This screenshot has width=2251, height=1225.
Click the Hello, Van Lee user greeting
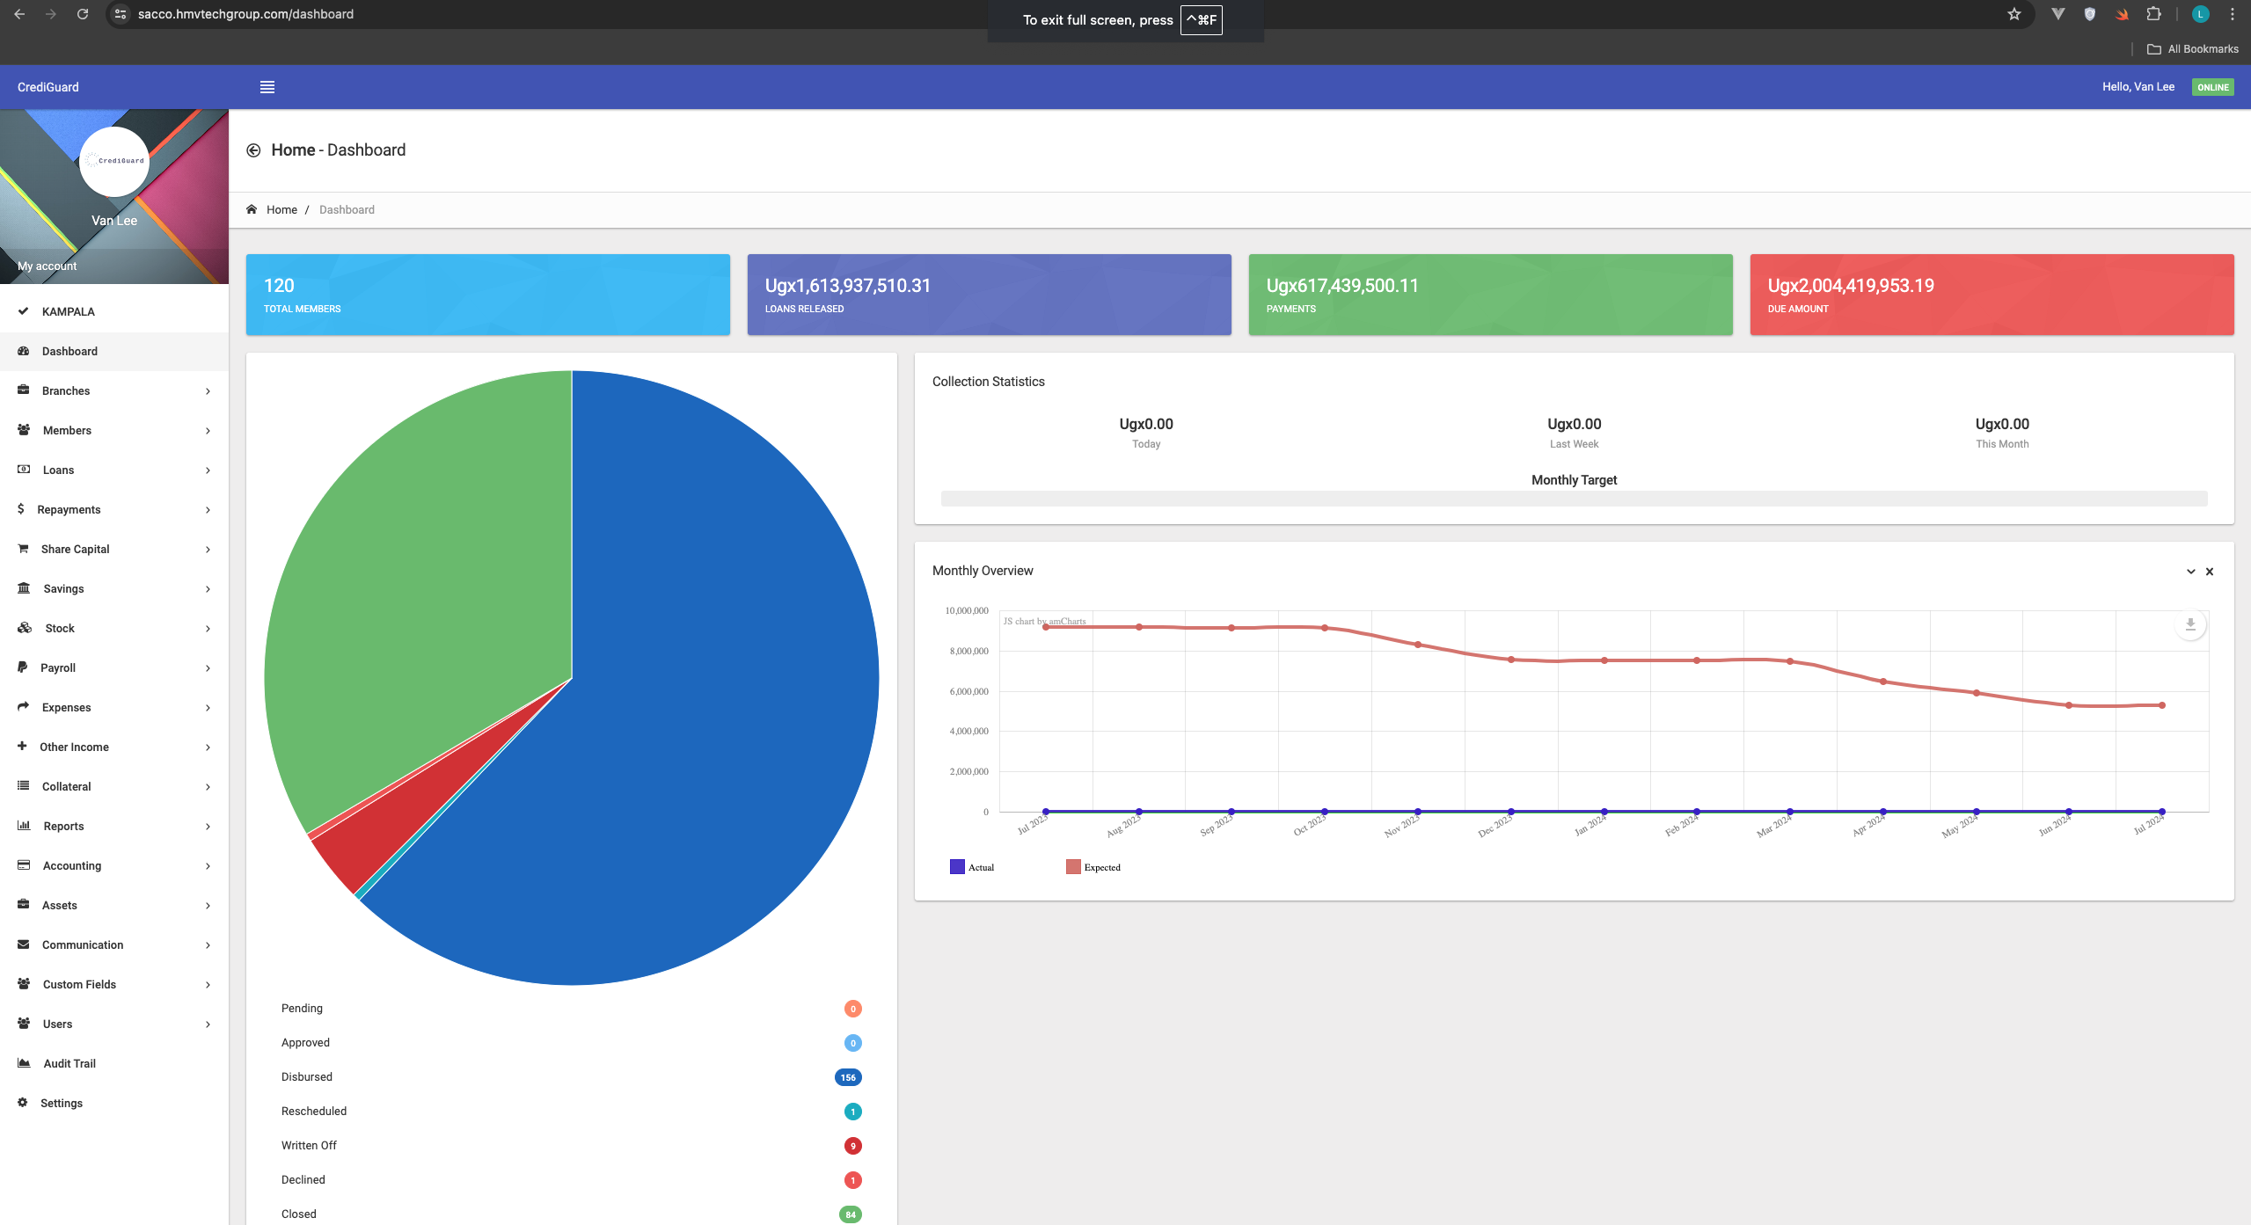tap(2138, 87)
